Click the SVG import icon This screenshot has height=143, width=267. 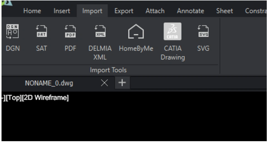pyautogui.click(x=203, y=32)
